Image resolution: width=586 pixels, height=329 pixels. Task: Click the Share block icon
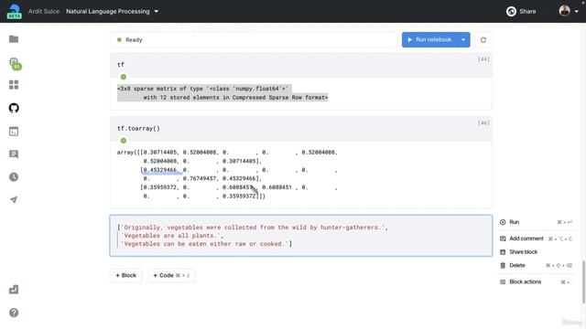pos(503,252)
